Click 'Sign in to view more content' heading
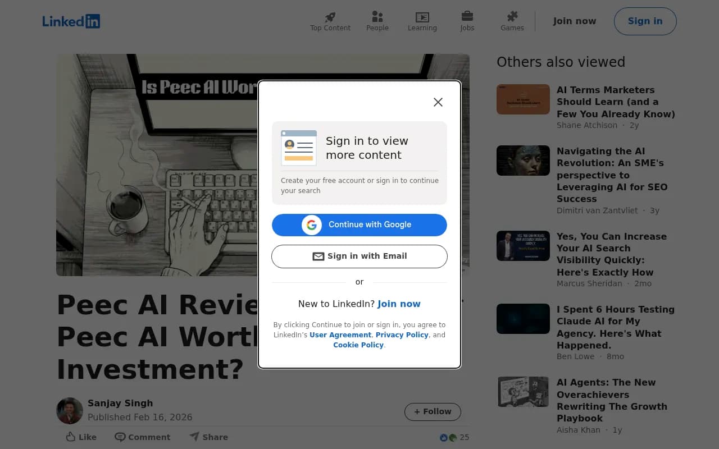Screen dimensions: 719x449 [x=367, y=148]
